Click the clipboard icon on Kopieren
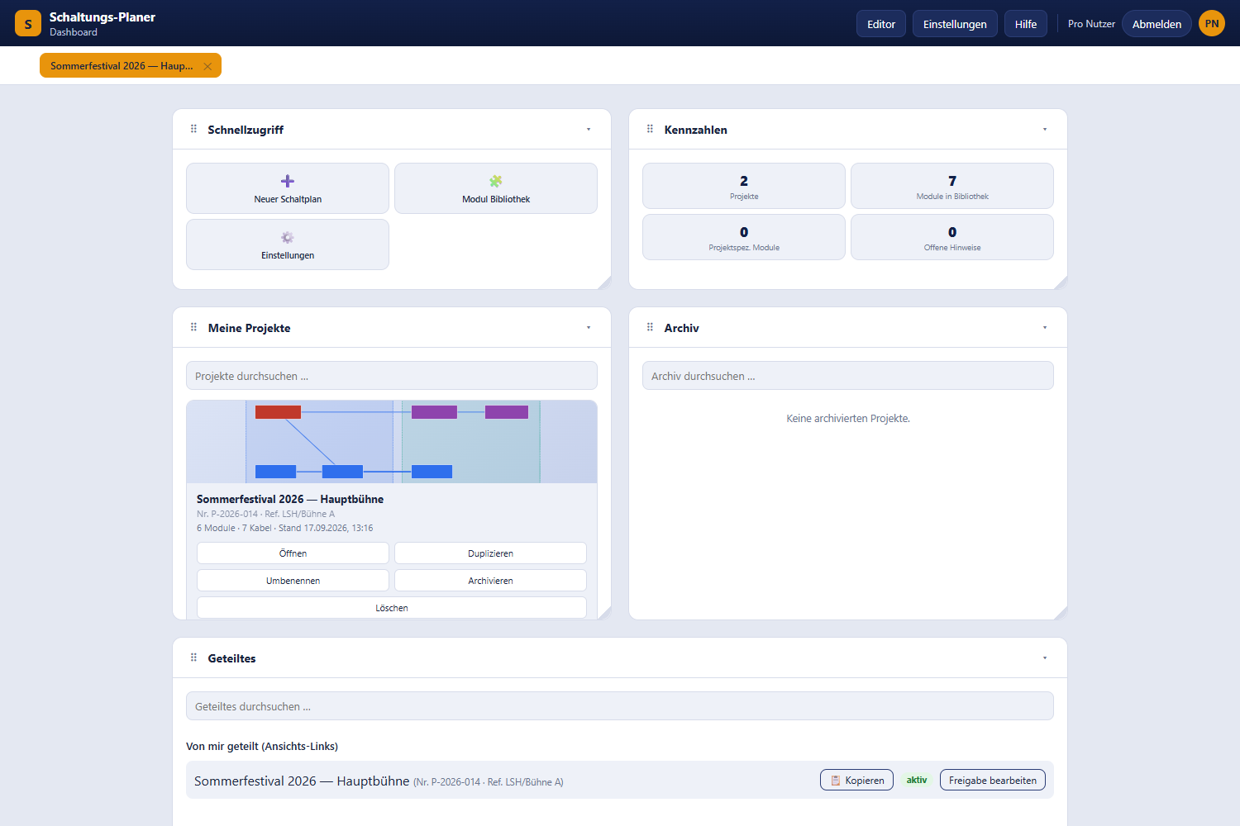 (836, 781)
